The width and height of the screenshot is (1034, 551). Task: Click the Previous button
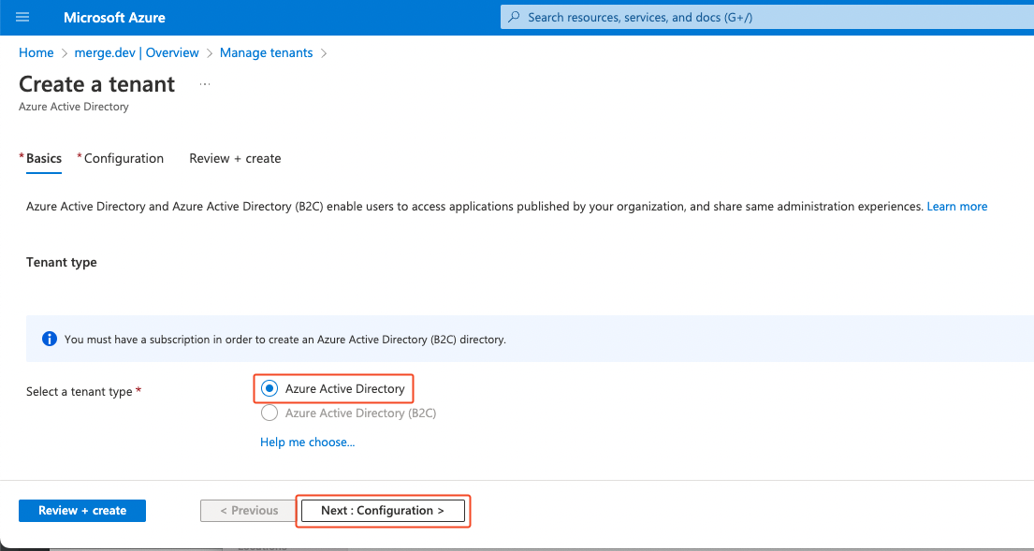coord(248,511)
